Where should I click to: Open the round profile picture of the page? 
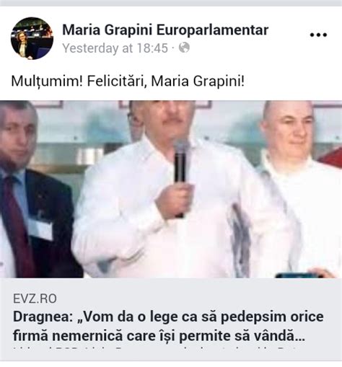(32, 38)
